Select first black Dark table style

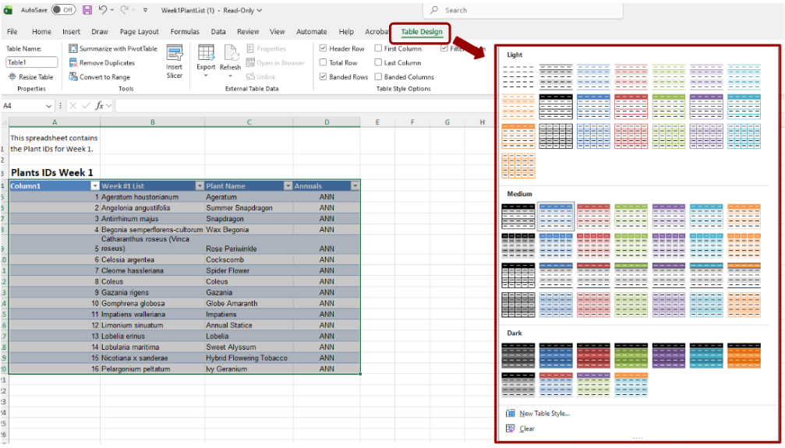click(518, 355)
